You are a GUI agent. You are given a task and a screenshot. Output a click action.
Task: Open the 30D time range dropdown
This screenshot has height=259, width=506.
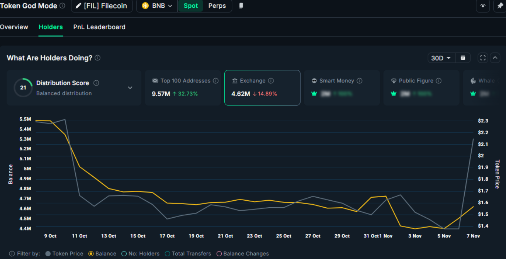[x=441, y=58]
